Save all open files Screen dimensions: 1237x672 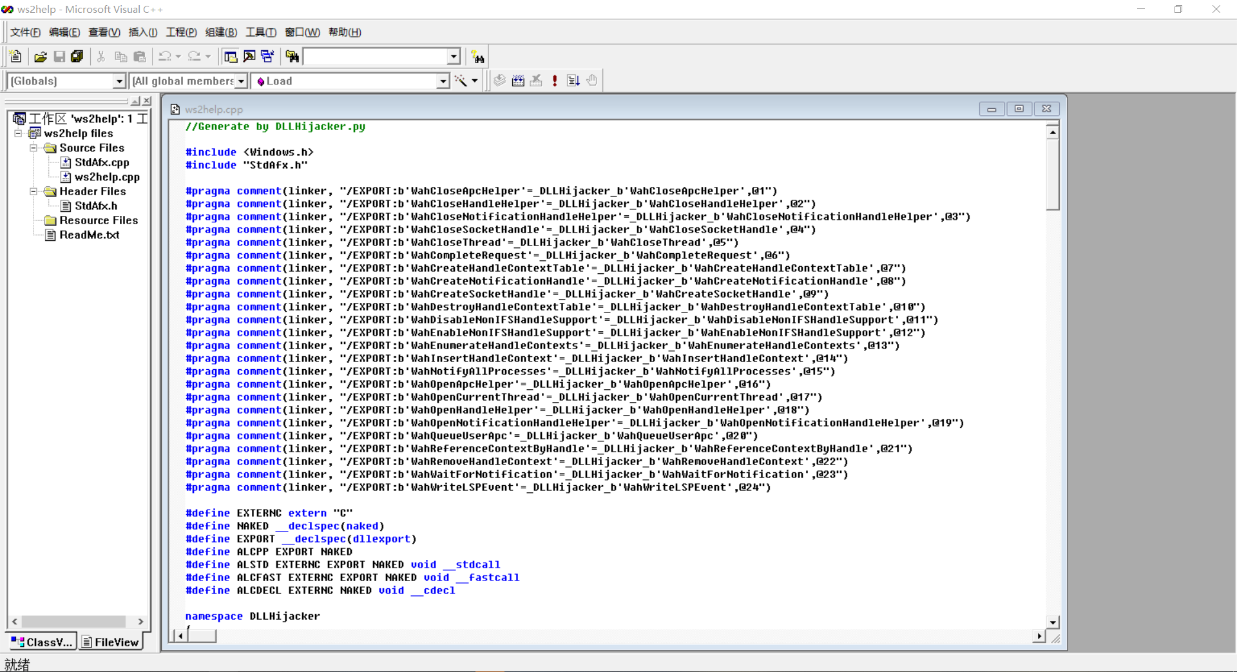[x=77, y=57]
